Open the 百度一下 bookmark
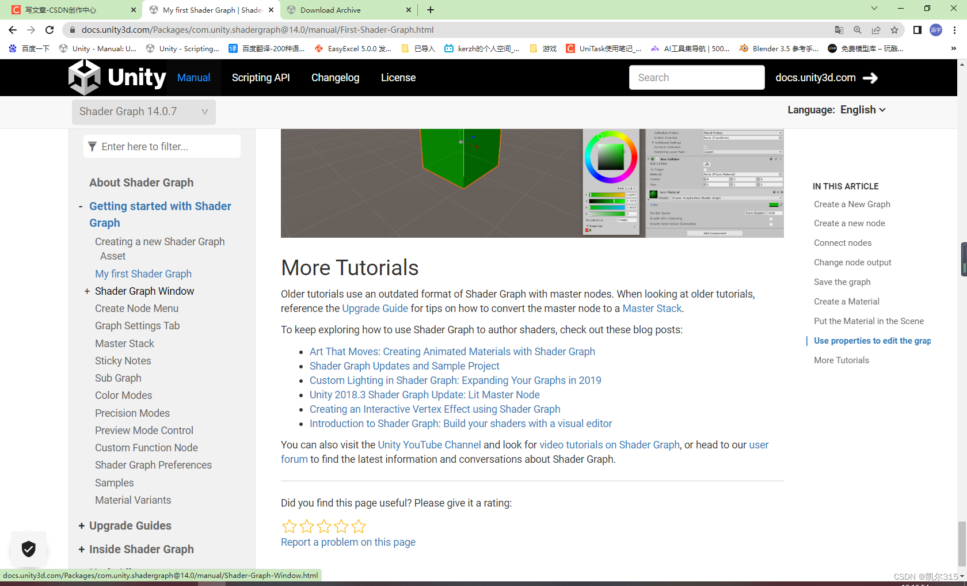 point(29,48)
